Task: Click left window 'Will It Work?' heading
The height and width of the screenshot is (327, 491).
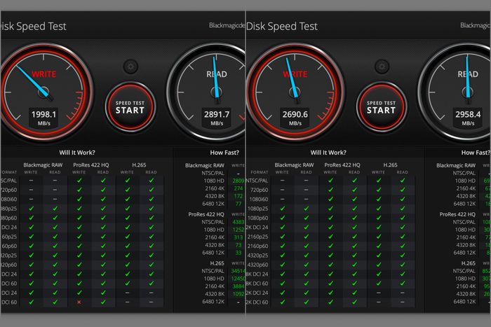Action: click(77, 153)
